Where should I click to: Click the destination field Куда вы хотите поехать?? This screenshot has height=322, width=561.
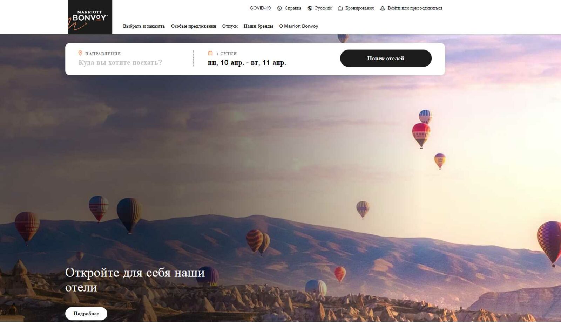pyautogui.click(x=120, y=63)
